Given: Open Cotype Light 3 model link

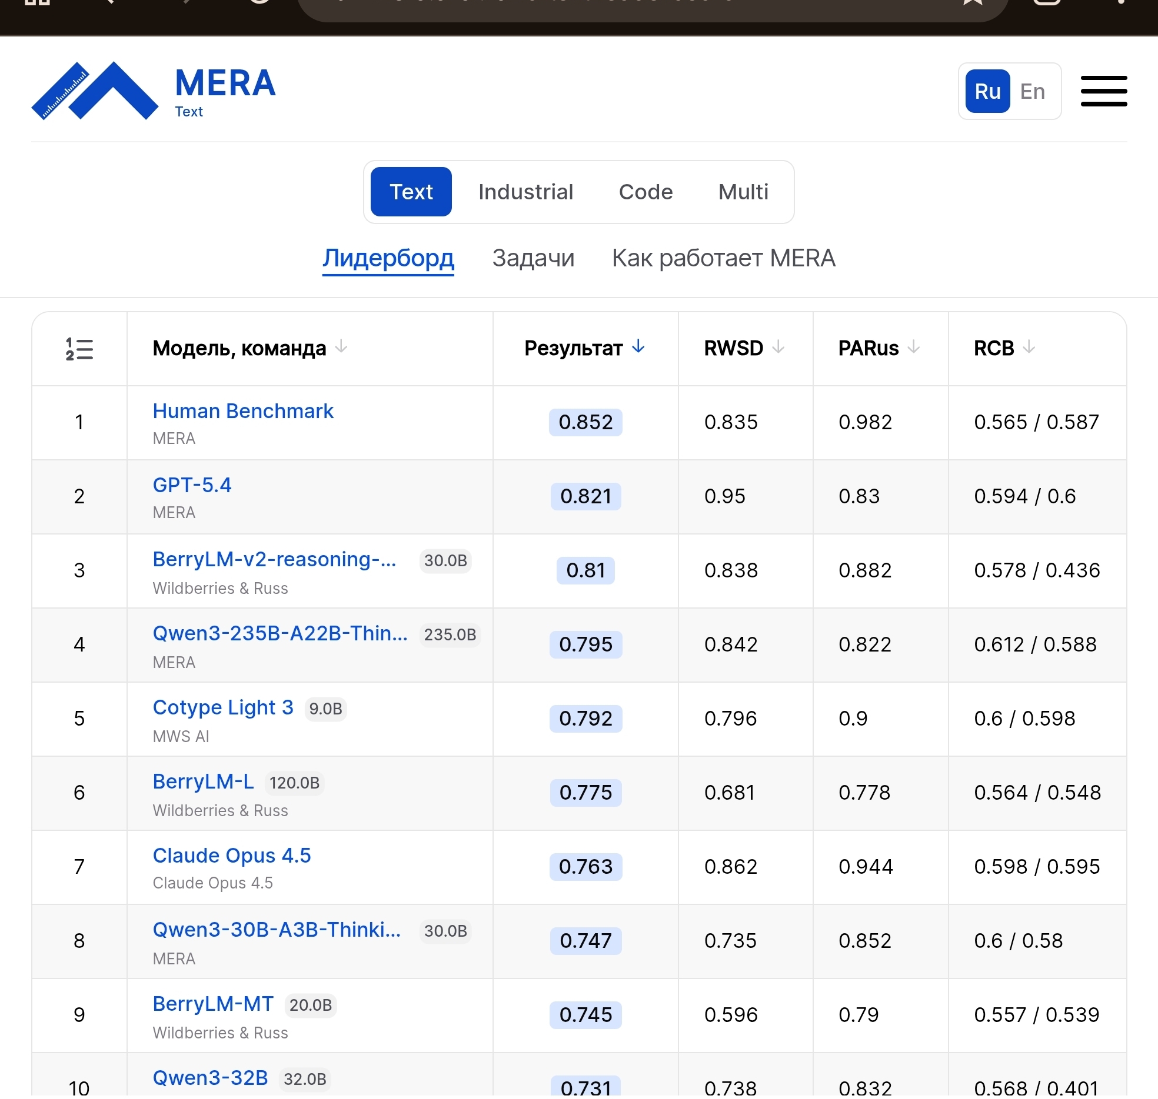Looking at the screenshot, I should [x=223, y=707].
